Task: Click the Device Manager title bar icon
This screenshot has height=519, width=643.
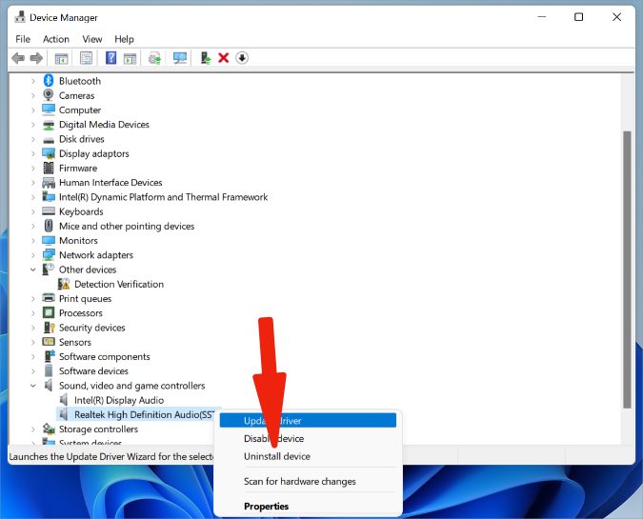Action: (x=20, y=17)
